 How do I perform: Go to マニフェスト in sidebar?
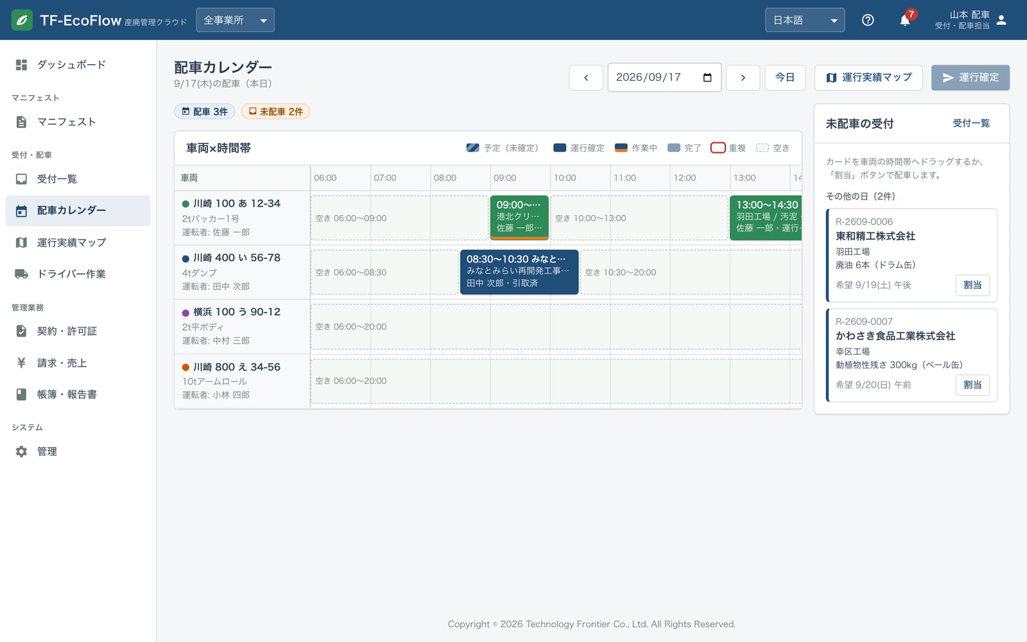78,122
